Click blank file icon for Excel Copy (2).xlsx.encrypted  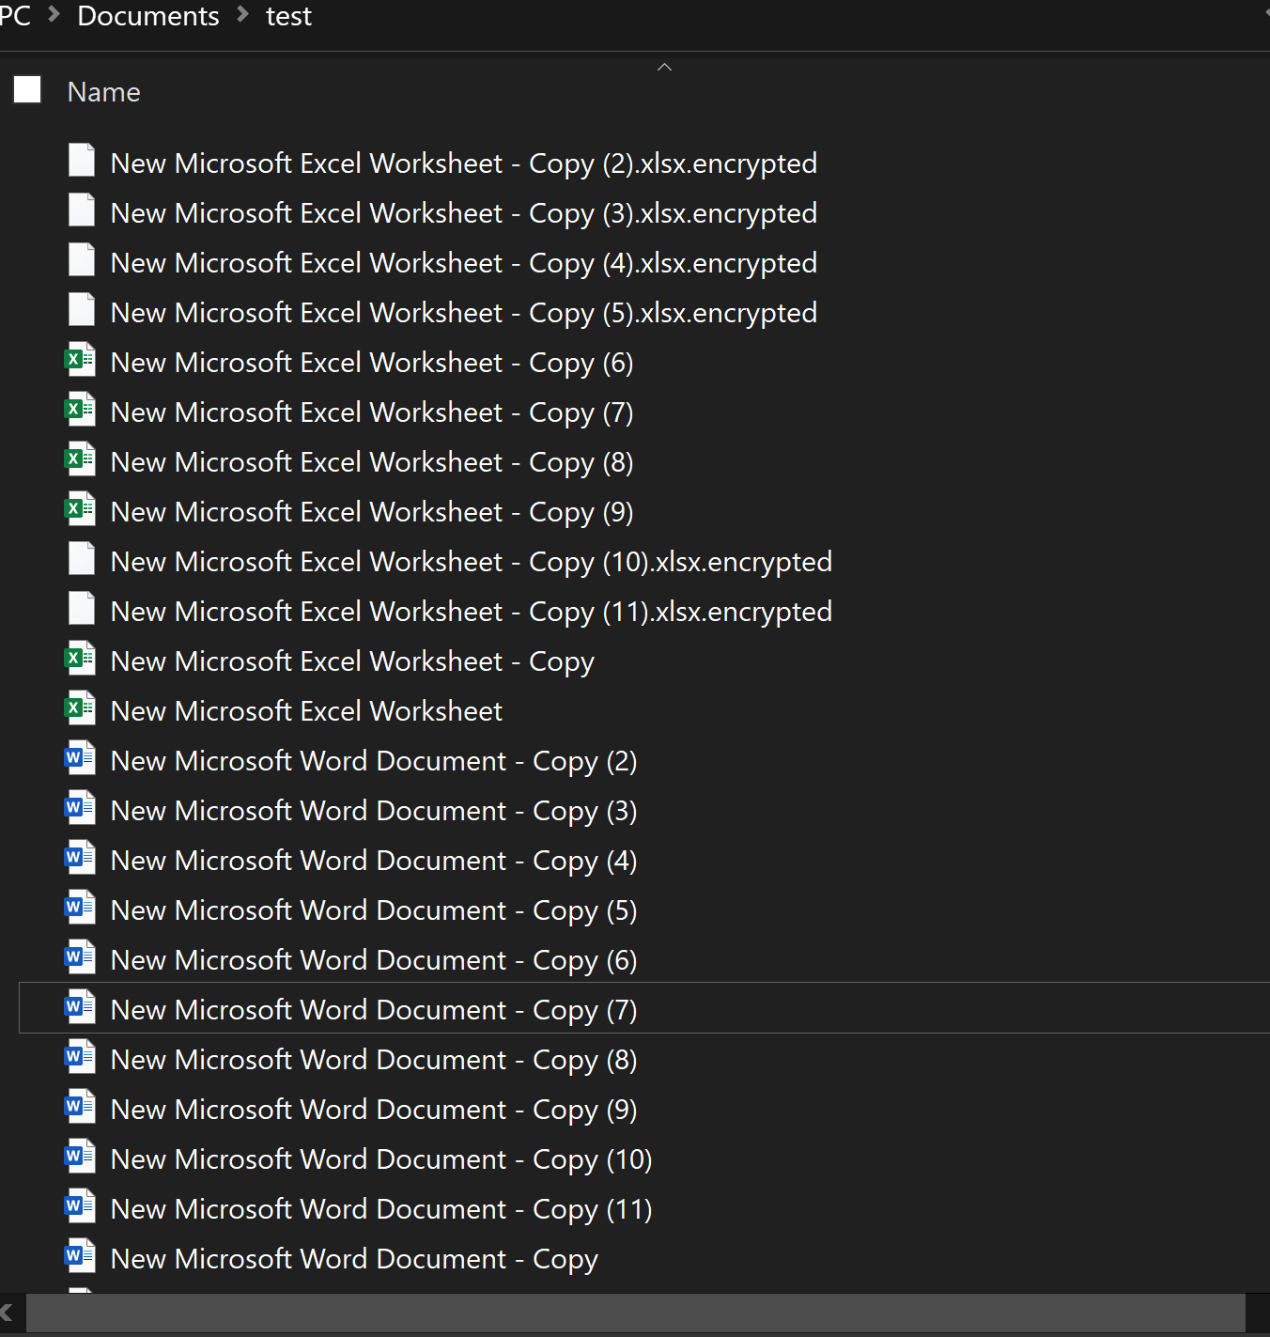[x=82, y=161]
